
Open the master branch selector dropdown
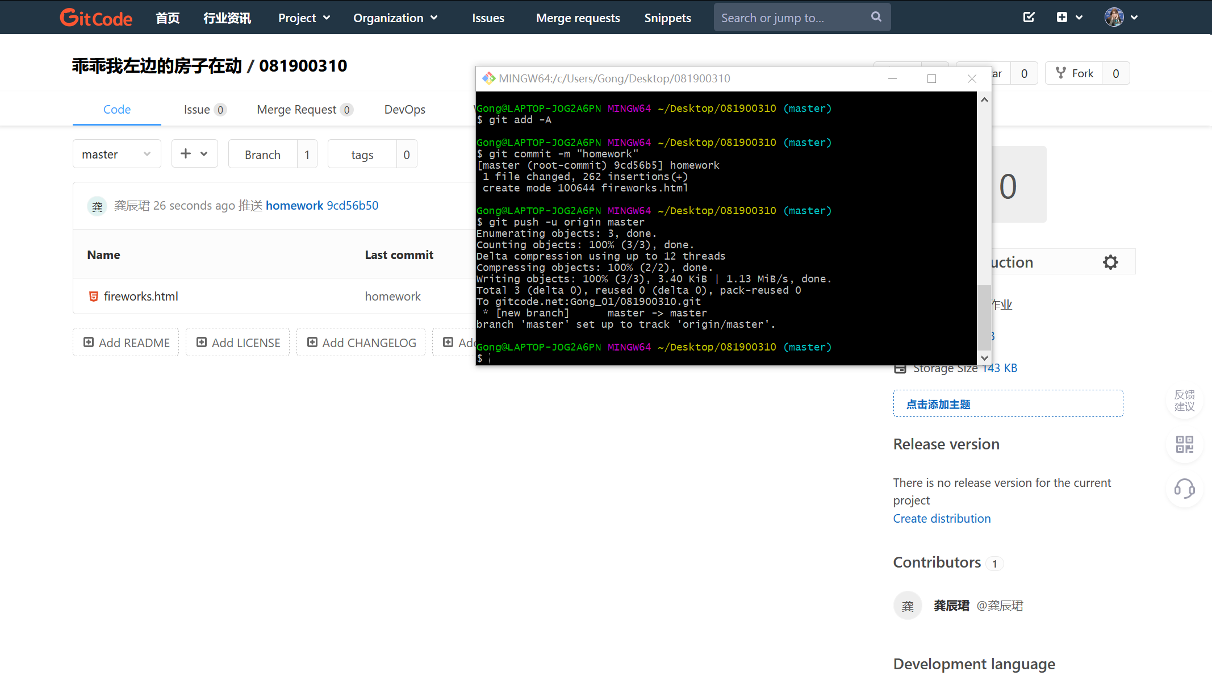[116, 154]
